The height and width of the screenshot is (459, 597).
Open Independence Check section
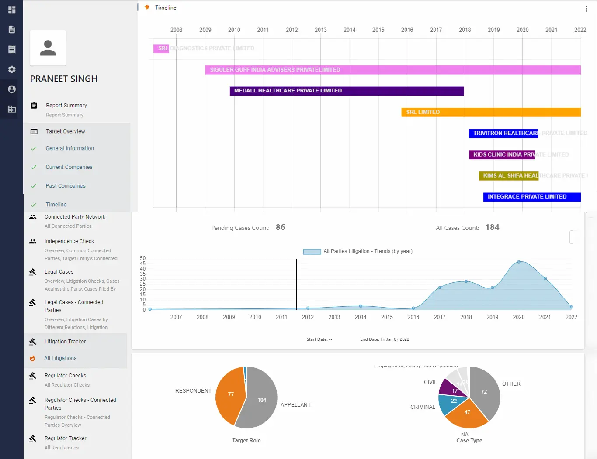coord(69,241)
